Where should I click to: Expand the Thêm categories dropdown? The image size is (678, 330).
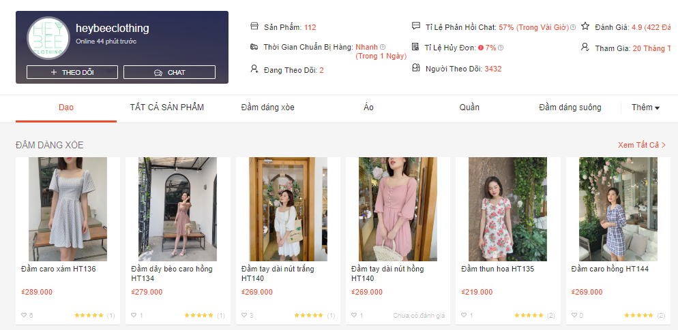click(645, 108)
